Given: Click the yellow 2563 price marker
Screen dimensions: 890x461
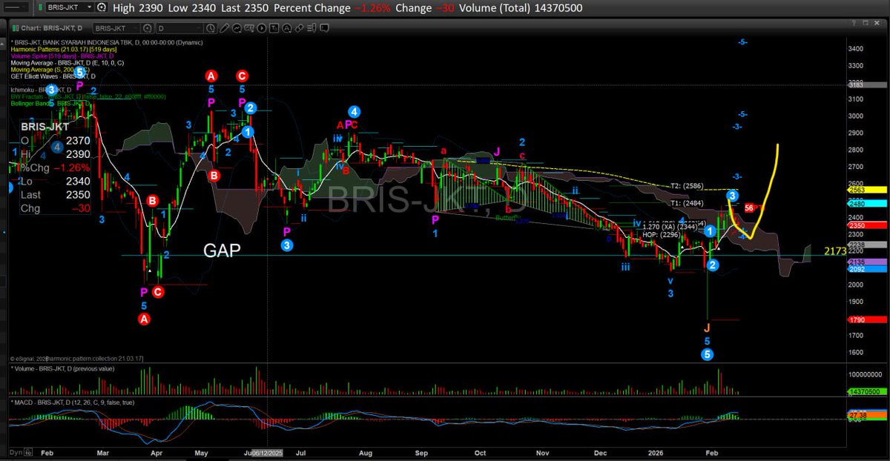Looking at the screenshot, I should pos(867,190).
